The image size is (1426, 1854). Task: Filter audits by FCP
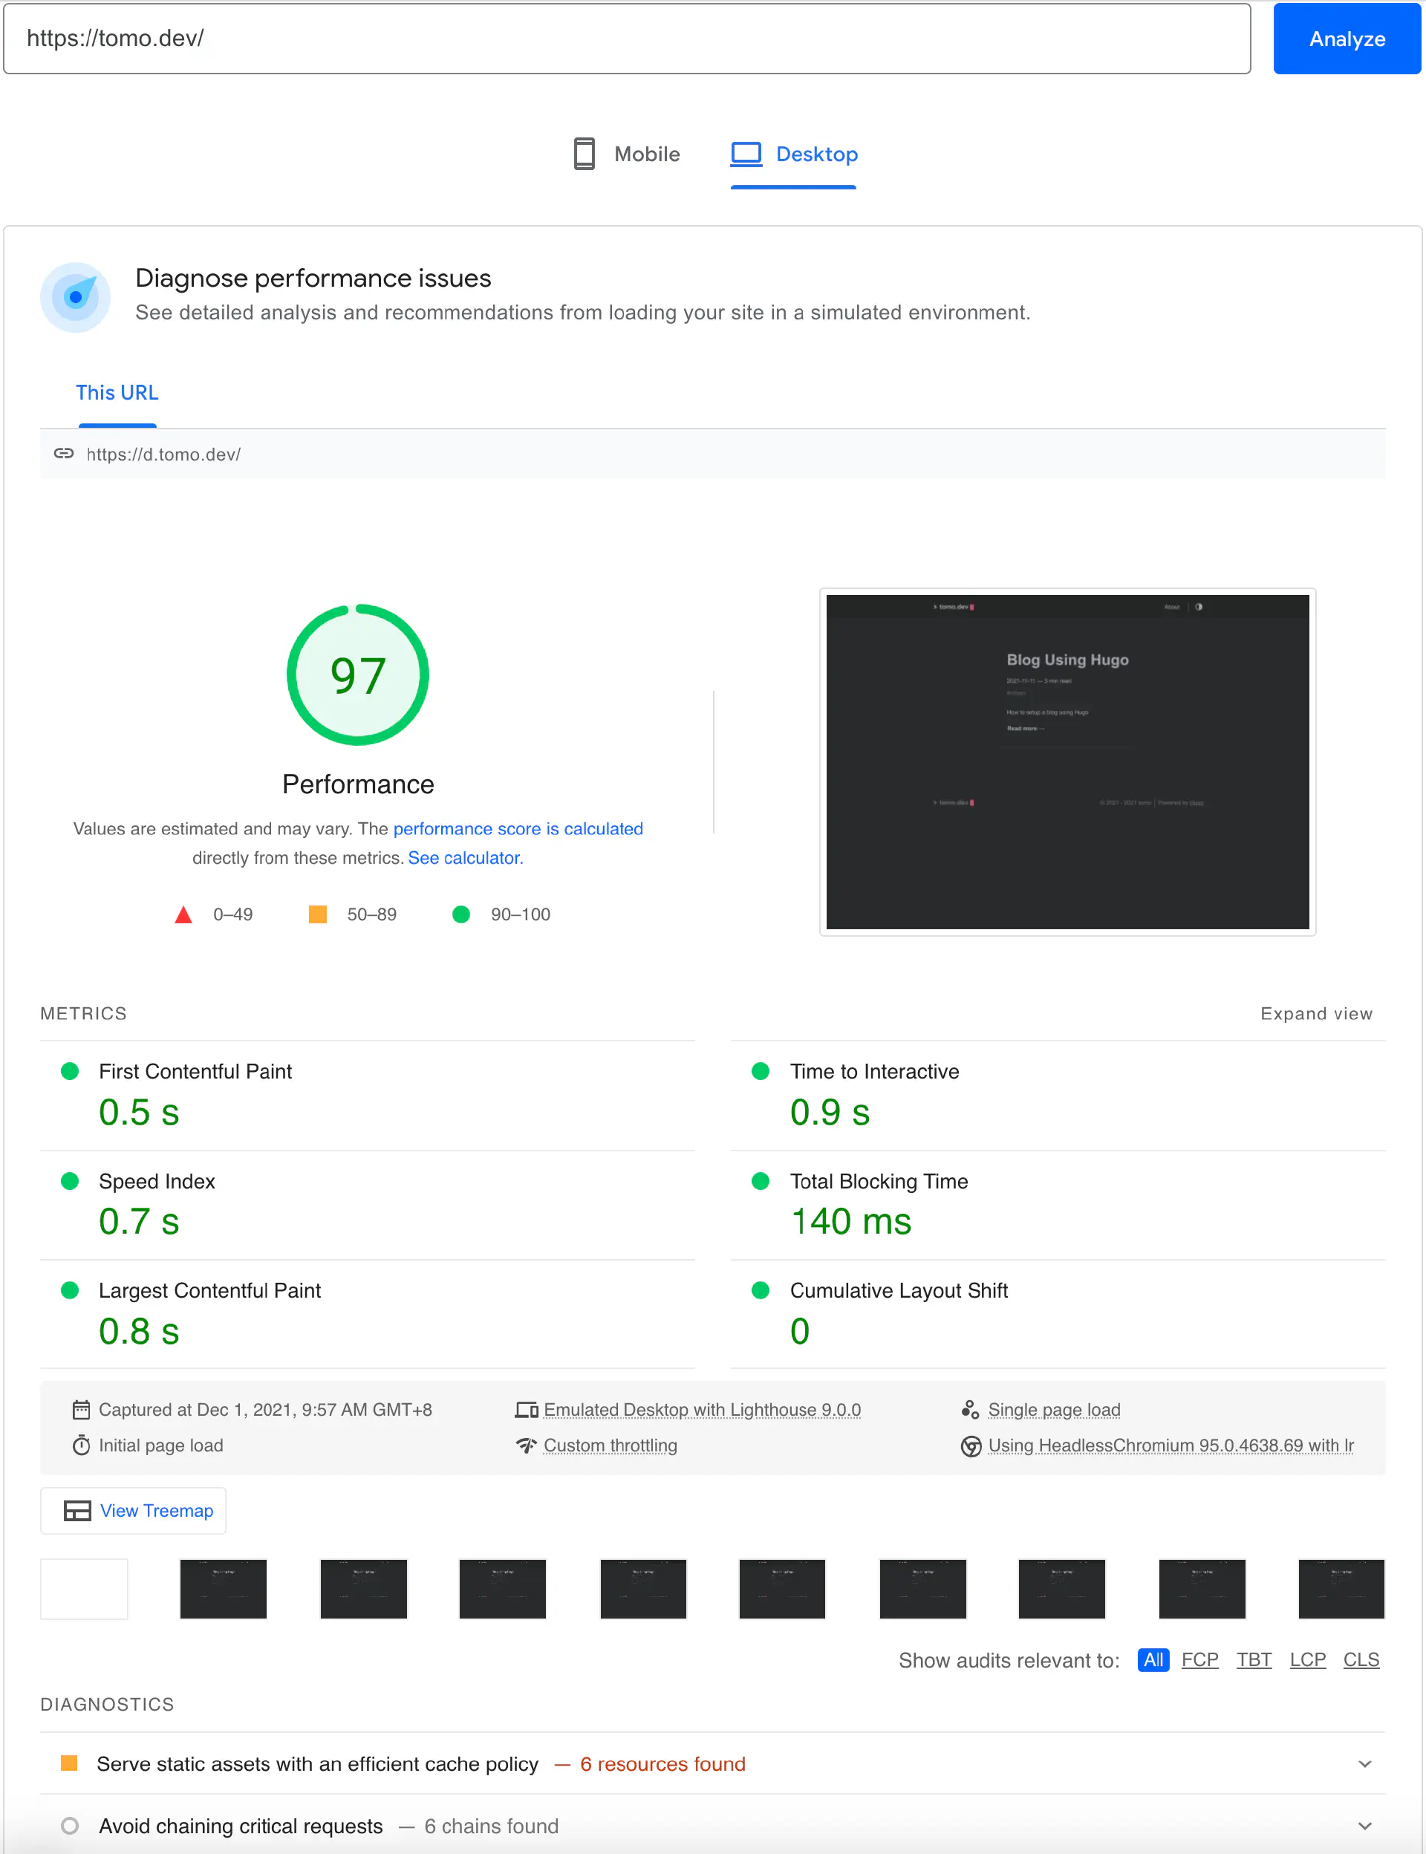1199,1659
